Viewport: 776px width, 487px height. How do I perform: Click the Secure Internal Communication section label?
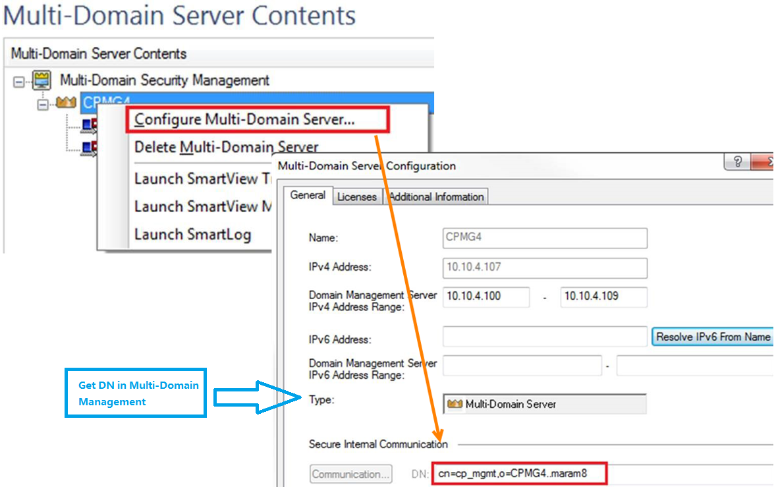(378, 444)
